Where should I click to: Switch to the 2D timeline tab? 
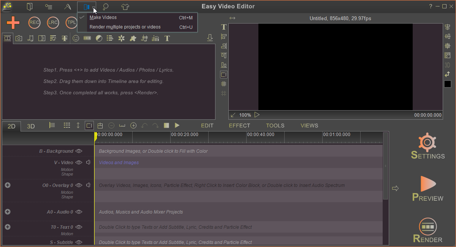click(x=11, y=126)
